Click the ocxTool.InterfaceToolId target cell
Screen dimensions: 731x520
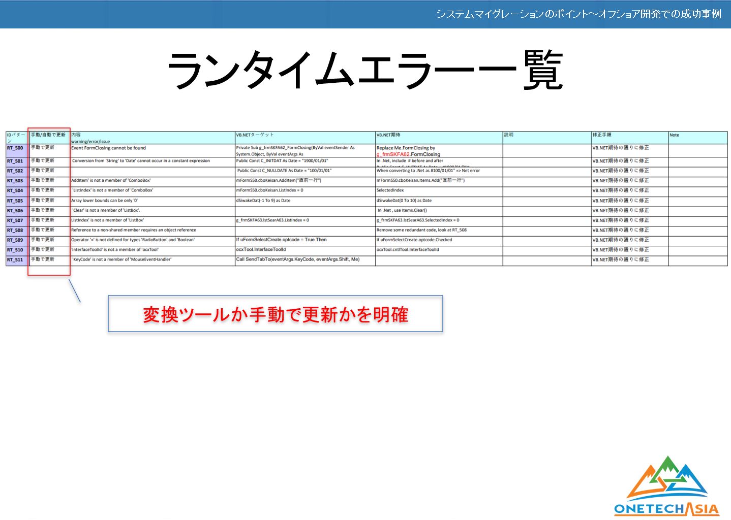(305, 250)
